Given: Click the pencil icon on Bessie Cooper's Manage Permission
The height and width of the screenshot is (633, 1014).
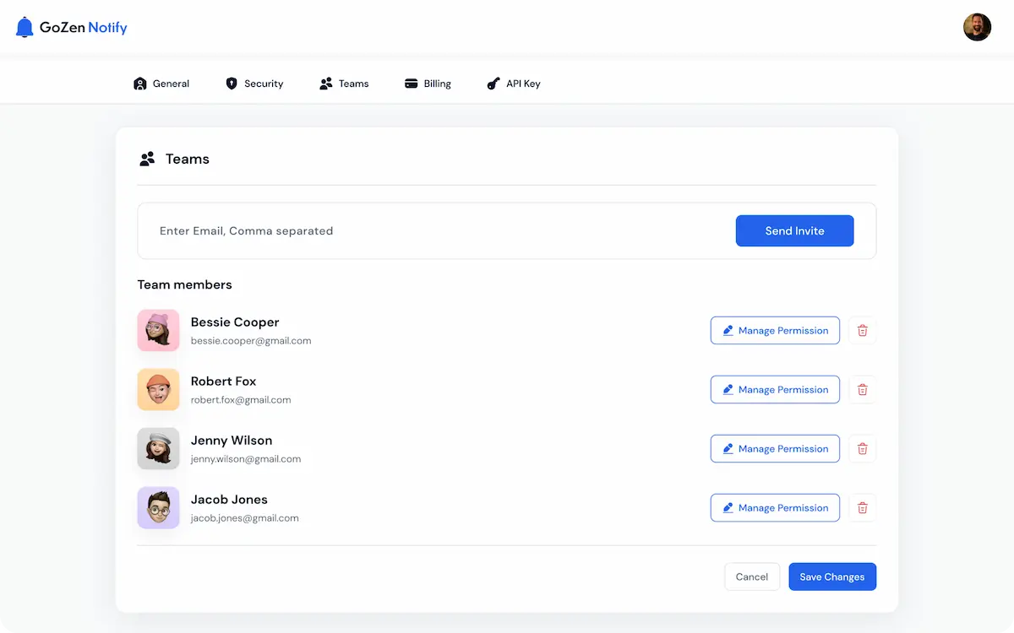Looking at the screenshot, I should [x=728, y=330].
